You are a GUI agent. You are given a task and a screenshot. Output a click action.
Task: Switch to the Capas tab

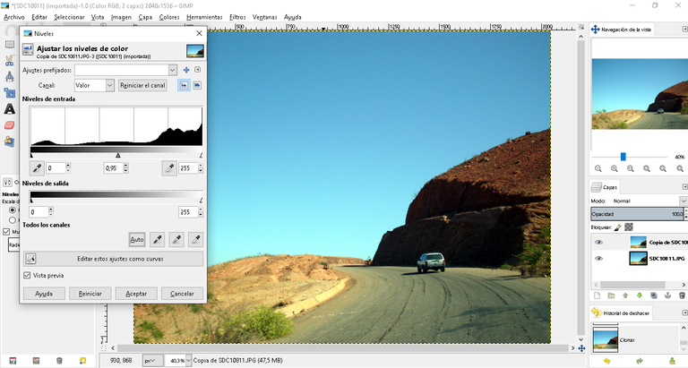click(x=605, y=187)
